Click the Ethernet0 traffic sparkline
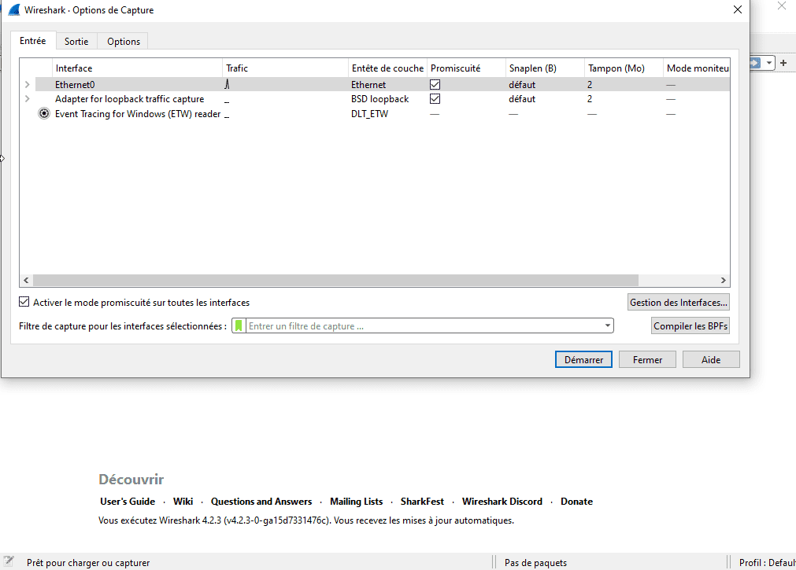This screenshot has height=570, width=796. [x=227, y=84]
